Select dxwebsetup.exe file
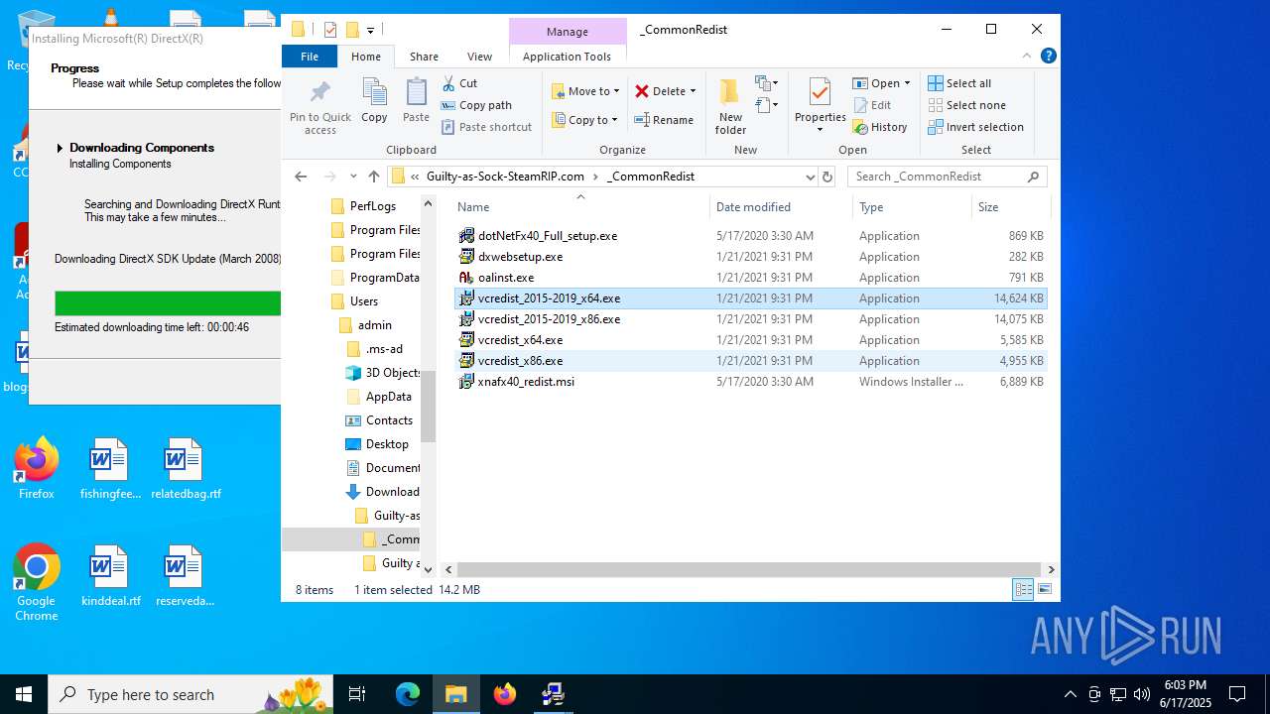The width and height of the screenshot is (1270, 714). [520, 257]
